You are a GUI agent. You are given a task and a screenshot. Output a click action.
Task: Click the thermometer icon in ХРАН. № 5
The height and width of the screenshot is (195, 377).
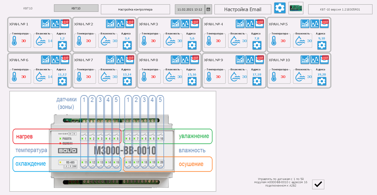coord(274,41)
